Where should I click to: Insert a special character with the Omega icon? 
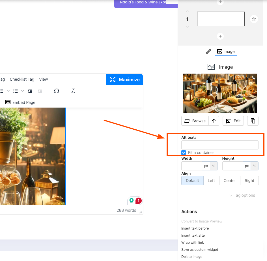tap(57, 91)
